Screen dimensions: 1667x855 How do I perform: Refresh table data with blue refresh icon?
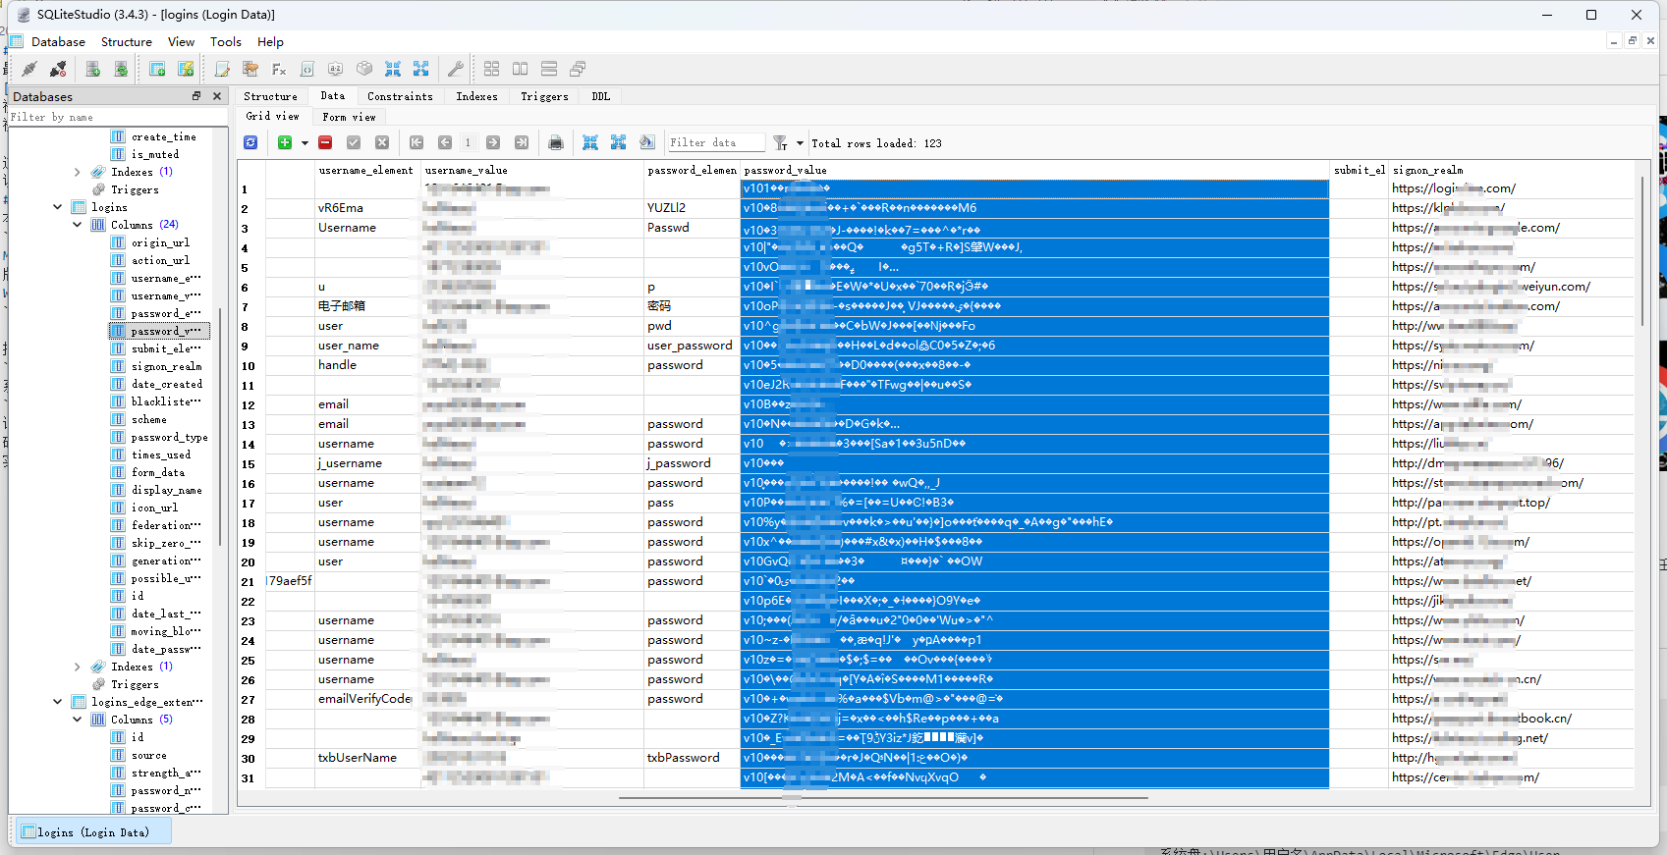pos(251,142)
